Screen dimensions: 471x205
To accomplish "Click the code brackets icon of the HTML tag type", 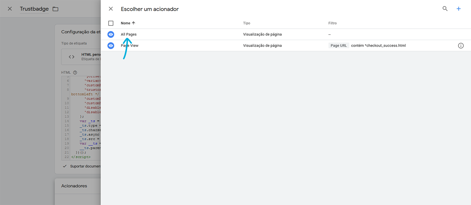I will click(72, 57).
